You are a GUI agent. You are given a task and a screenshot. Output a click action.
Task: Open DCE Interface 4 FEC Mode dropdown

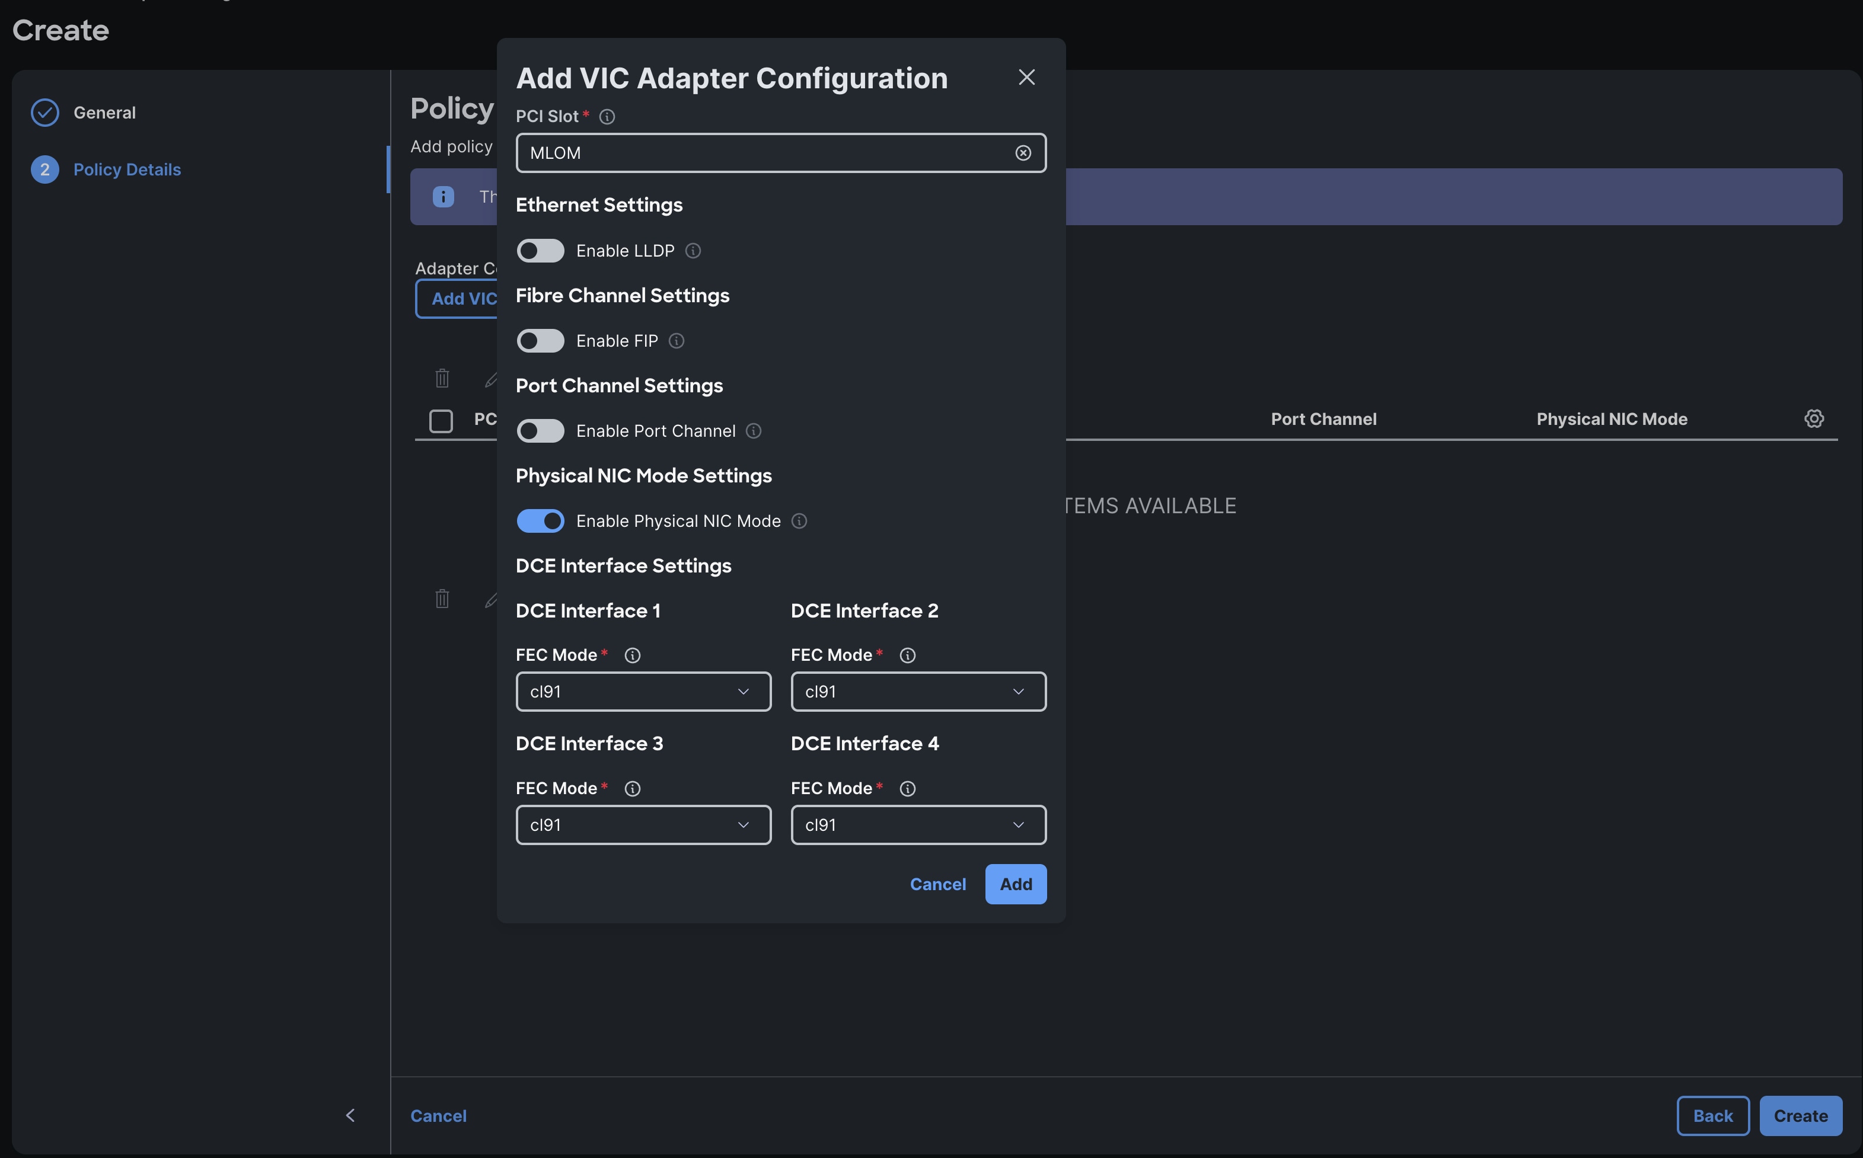click(x=918, y=825)
